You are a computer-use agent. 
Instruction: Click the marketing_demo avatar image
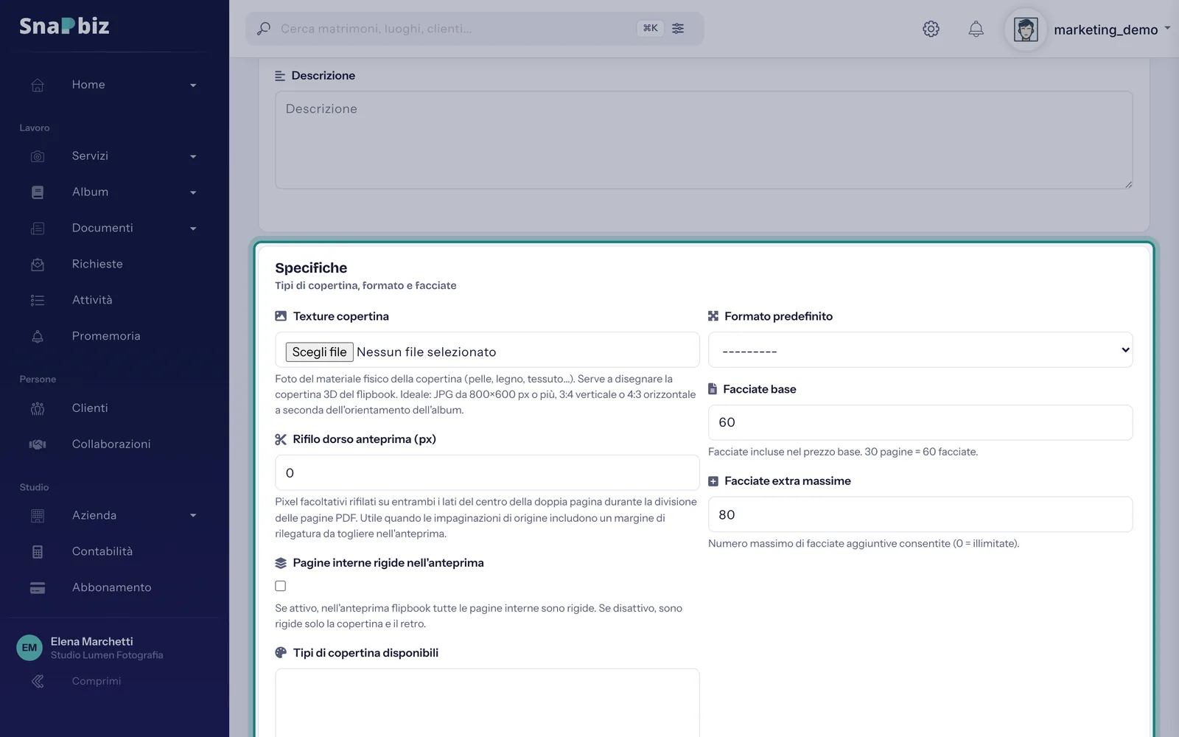[x=1026, y=29]
